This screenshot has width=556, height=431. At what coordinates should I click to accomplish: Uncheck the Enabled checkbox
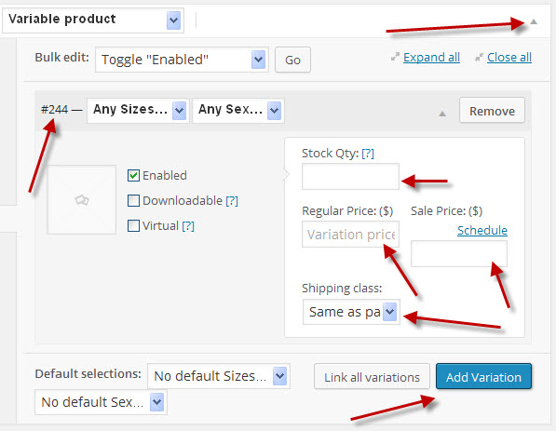pos(133,175)
